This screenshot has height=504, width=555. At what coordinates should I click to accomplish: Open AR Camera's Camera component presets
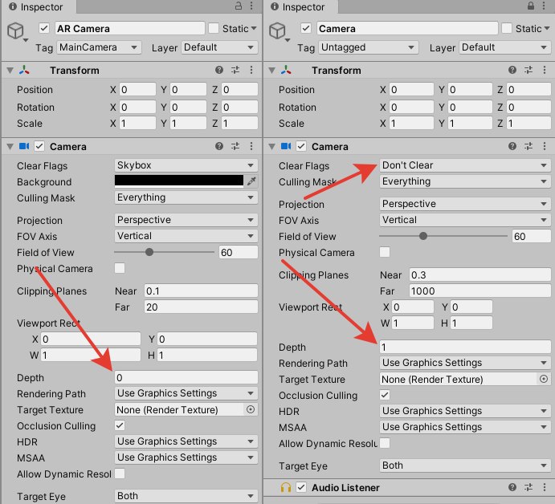click(235, 146)
